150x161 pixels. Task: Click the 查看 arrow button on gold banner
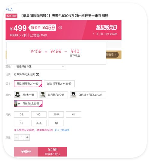coord(112,54)
